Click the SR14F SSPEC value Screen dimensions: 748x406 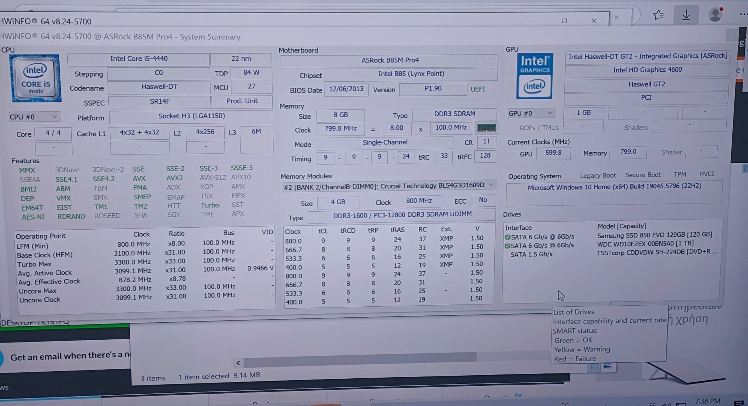click(x=160, y=102)
